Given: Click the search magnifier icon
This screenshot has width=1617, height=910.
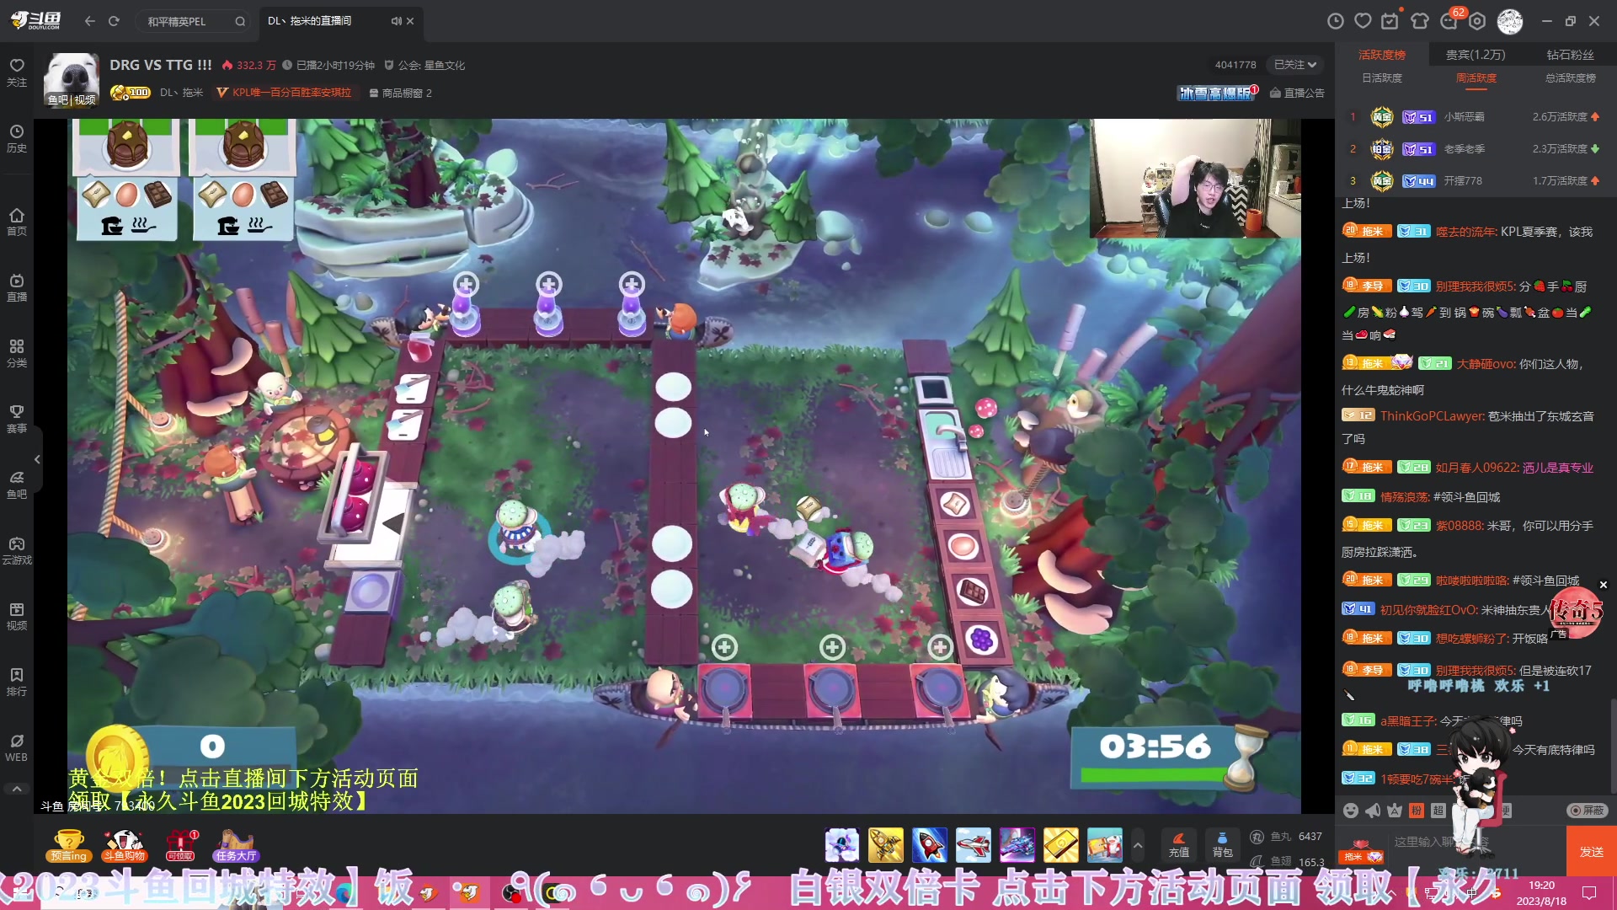Looking at the screenshot, I should pos(240,21).
